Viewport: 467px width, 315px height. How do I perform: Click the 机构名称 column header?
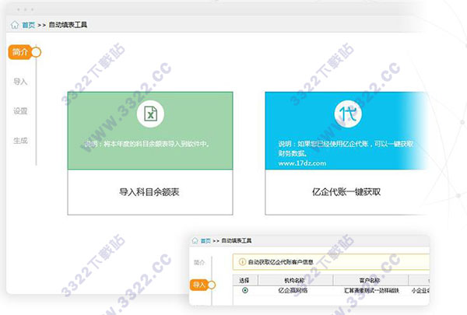pyautogui.click(x=294, y=280)
